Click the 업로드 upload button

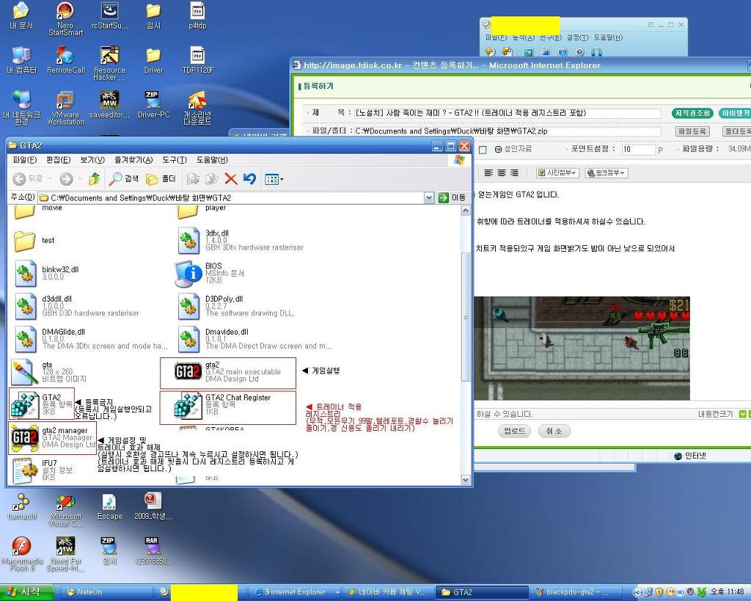pyautogui.click(x=514, y=431)
